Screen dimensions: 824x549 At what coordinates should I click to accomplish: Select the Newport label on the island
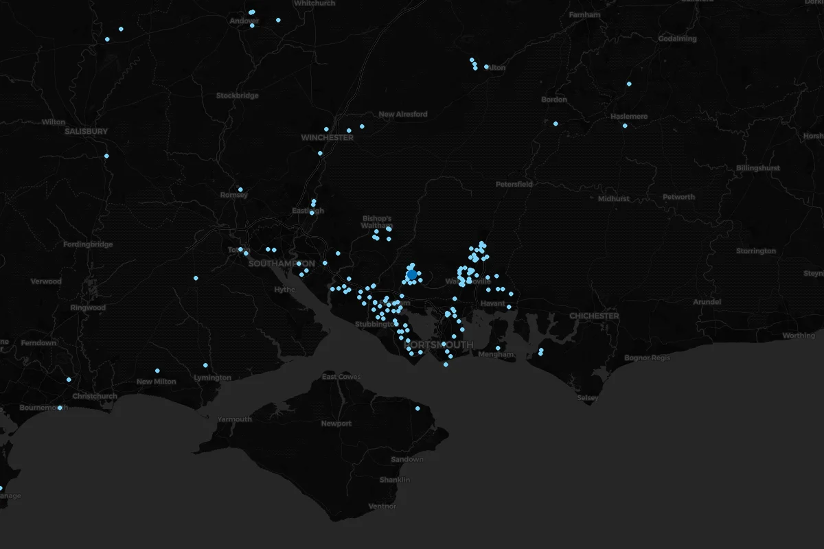click(x=336, y=423)
